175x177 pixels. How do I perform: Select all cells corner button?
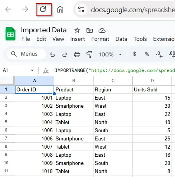pyautogui.click(x=7, y=81)
